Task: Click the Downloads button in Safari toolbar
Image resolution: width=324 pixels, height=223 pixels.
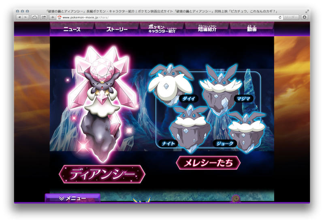Action: click(x=305, y=17)
